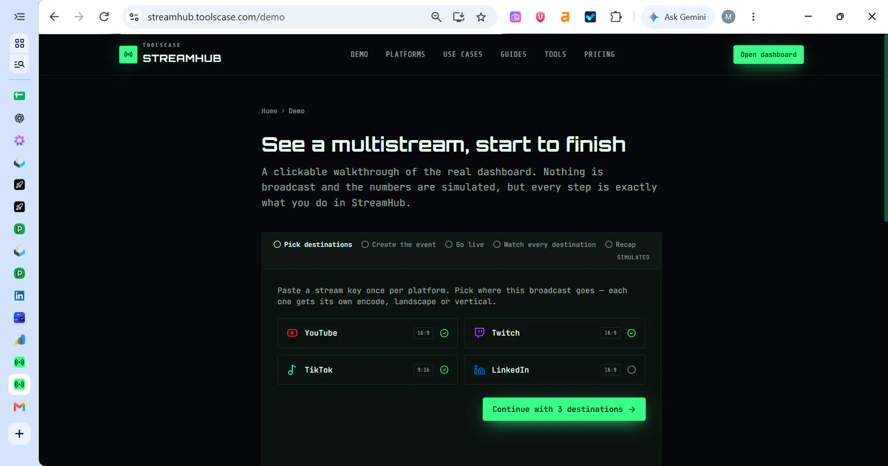Open the Gmail tab in the sidebar
The width and height of the screenshot is (888, 466).
(19, 407)
